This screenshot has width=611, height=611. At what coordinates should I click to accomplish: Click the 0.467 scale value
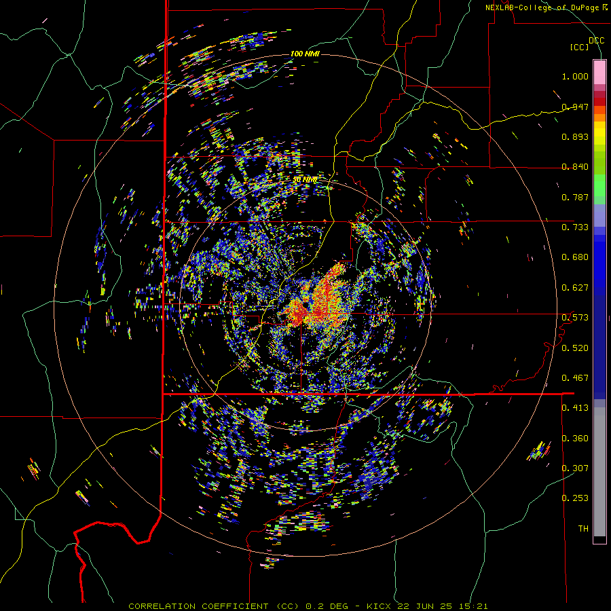tap(575, 378)
